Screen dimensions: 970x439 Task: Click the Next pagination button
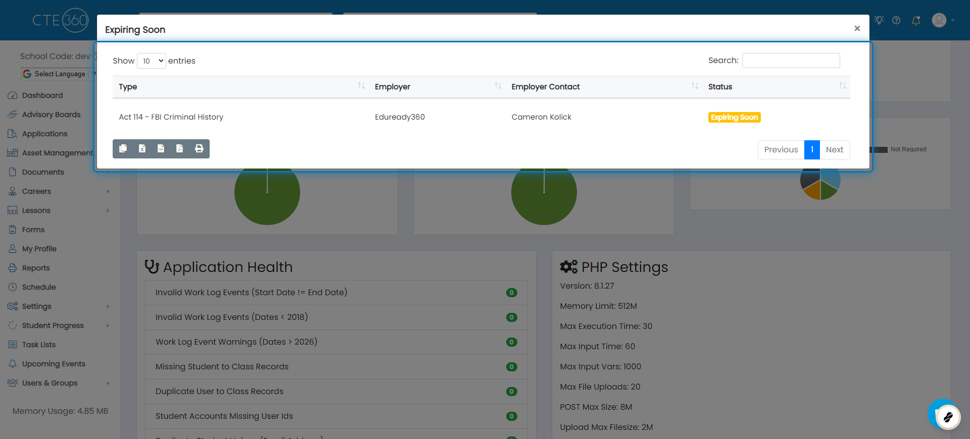(x=835, y=150)
